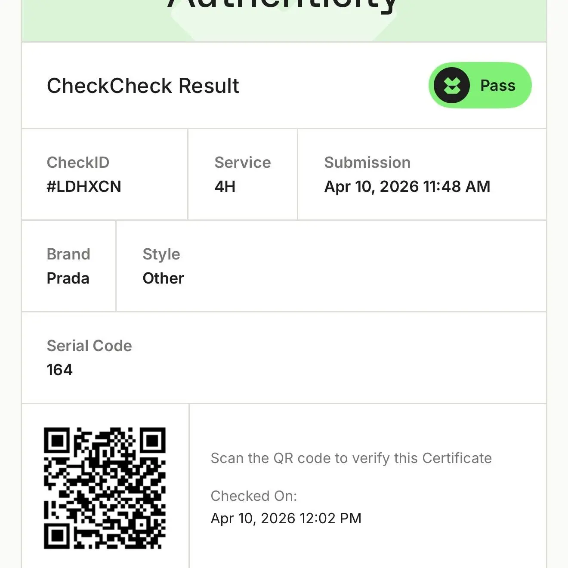This screenshot has width=568, height=568.
Task: Click the CheckID field label
Action: (x=78, y=163)
